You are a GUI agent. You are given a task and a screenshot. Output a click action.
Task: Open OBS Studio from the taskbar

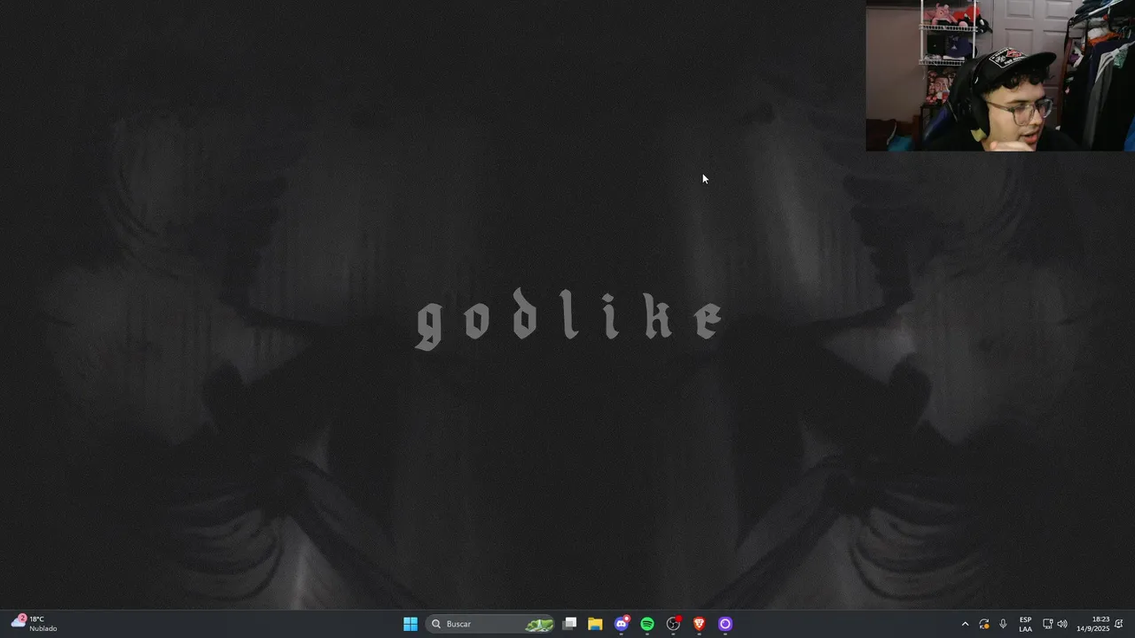tap(673, 624)
